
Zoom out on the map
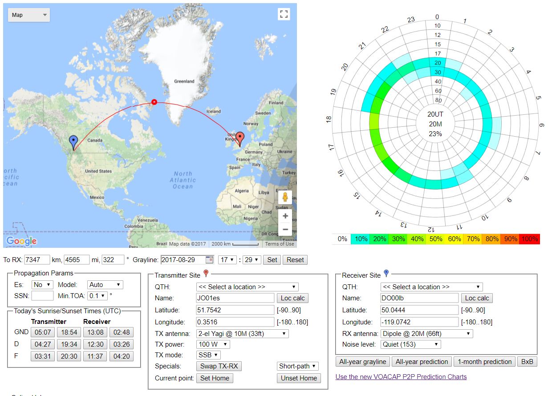coord(285,230)
